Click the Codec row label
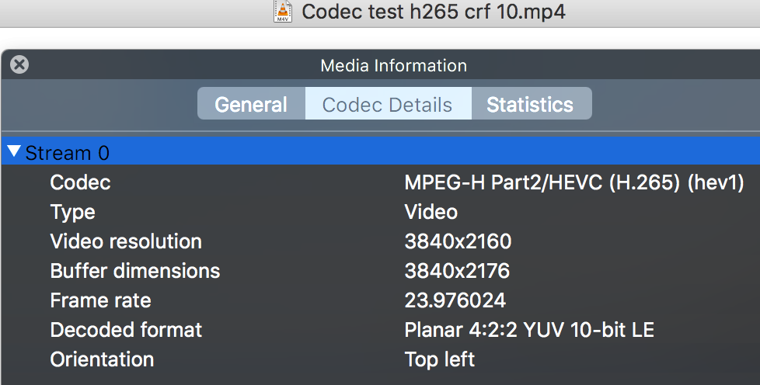760x385 pixels. [81, 182]
